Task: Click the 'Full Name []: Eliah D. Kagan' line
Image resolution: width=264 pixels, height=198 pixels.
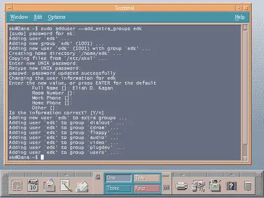Action: (72, 88)
